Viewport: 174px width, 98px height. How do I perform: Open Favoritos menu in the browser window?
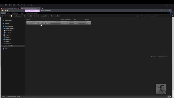21,5
